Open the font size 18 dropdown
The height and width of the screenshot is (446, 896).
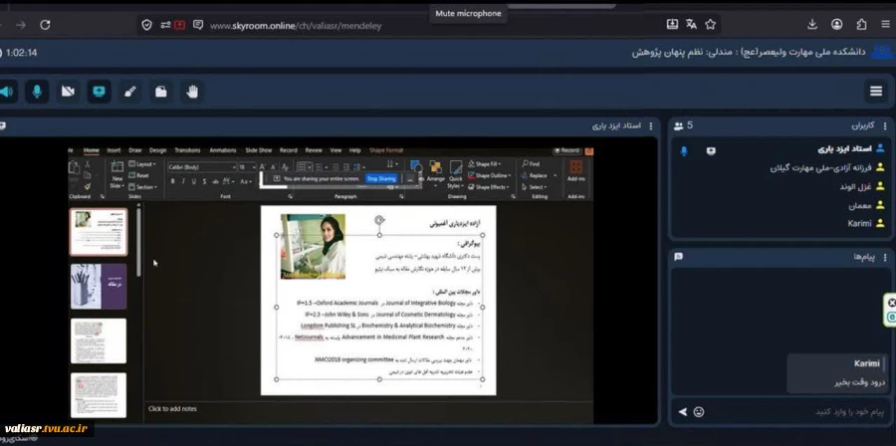click(247, 167)
